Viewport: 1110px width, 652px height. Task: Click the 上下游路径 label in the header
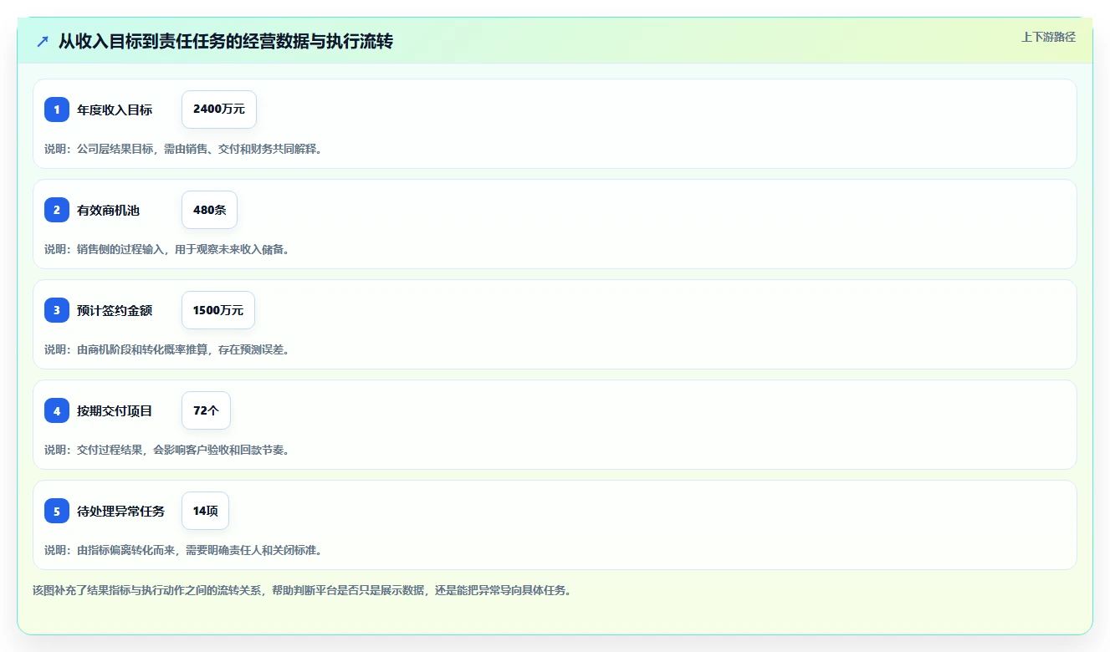tap(1048, 37)
